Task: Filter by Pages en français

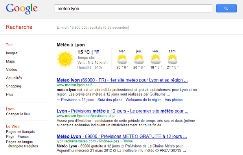Action: (20, 132)
